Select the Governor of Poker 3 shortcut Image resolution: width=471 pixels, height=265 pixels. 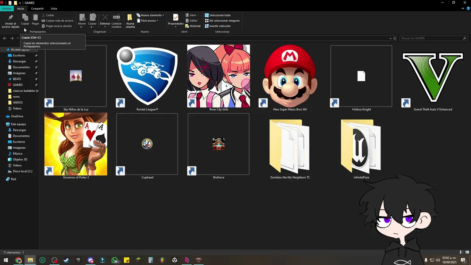click(76, 146)
